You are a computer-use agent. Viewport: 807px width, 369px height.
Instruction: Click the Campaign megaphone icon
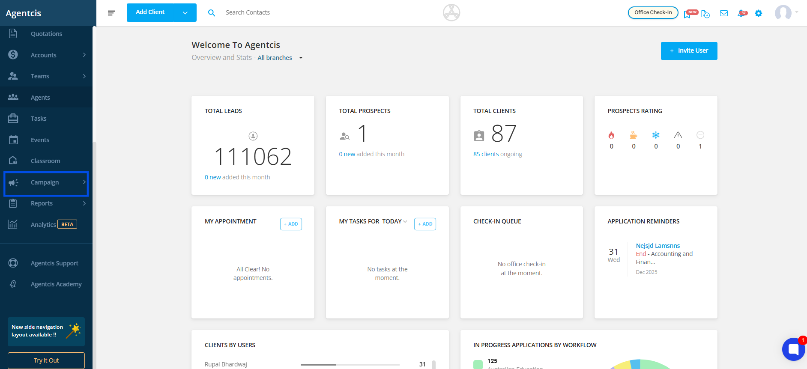tap(13, 183)
